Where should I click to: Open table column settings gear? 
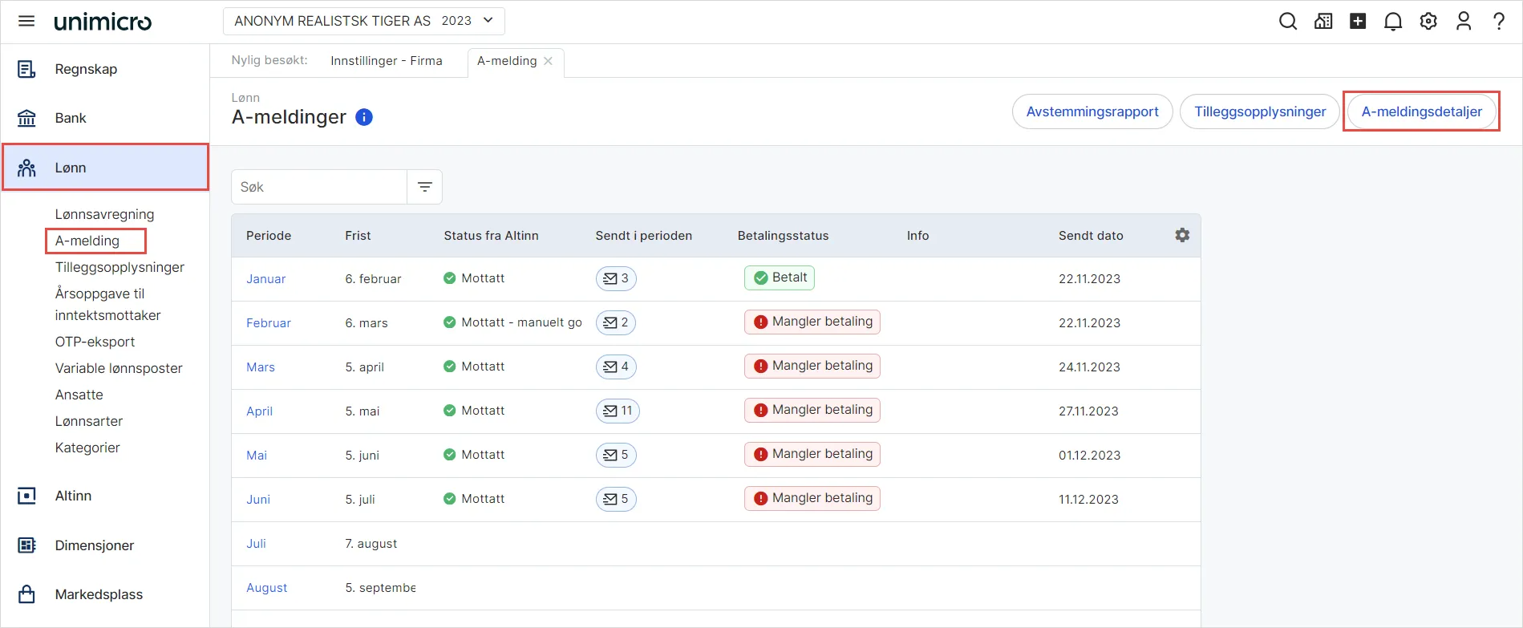(1182, 235)
